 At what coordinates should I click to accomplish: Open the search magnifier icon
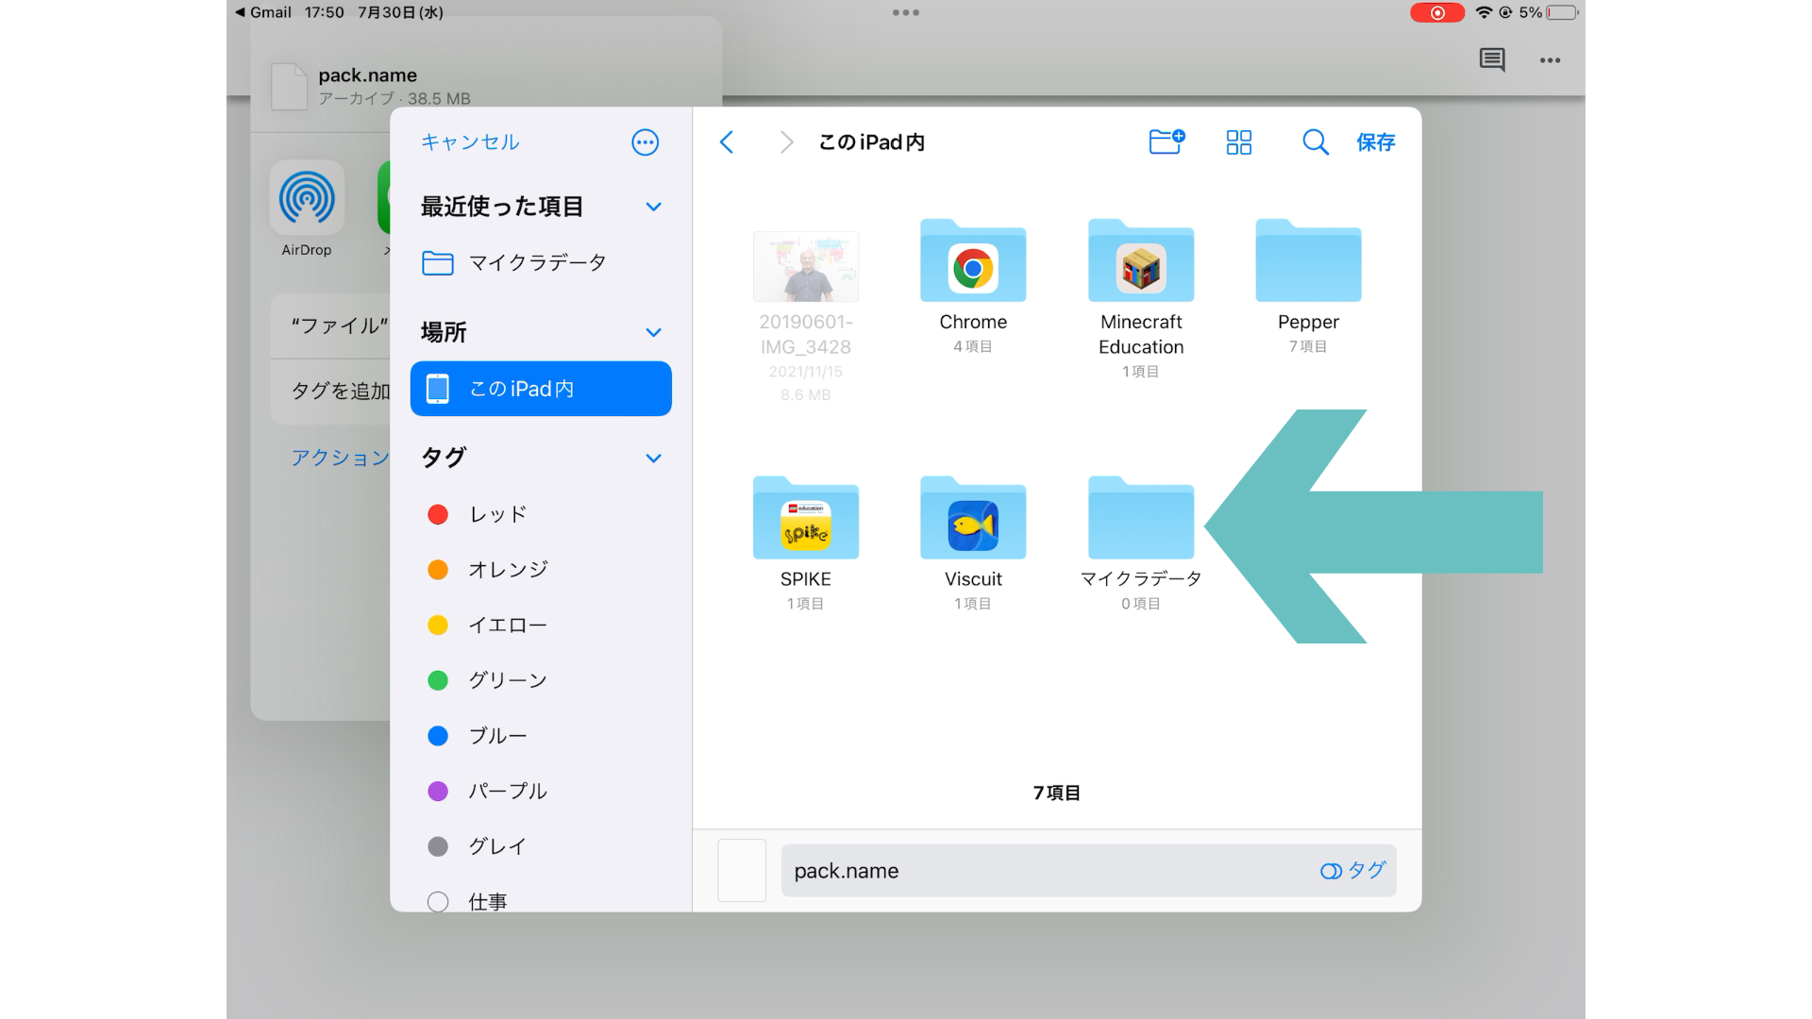[1315, 142]
